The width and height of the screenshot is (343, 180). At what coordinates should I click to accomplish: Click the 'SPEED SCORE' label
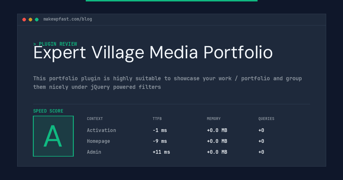coord(48,111)
